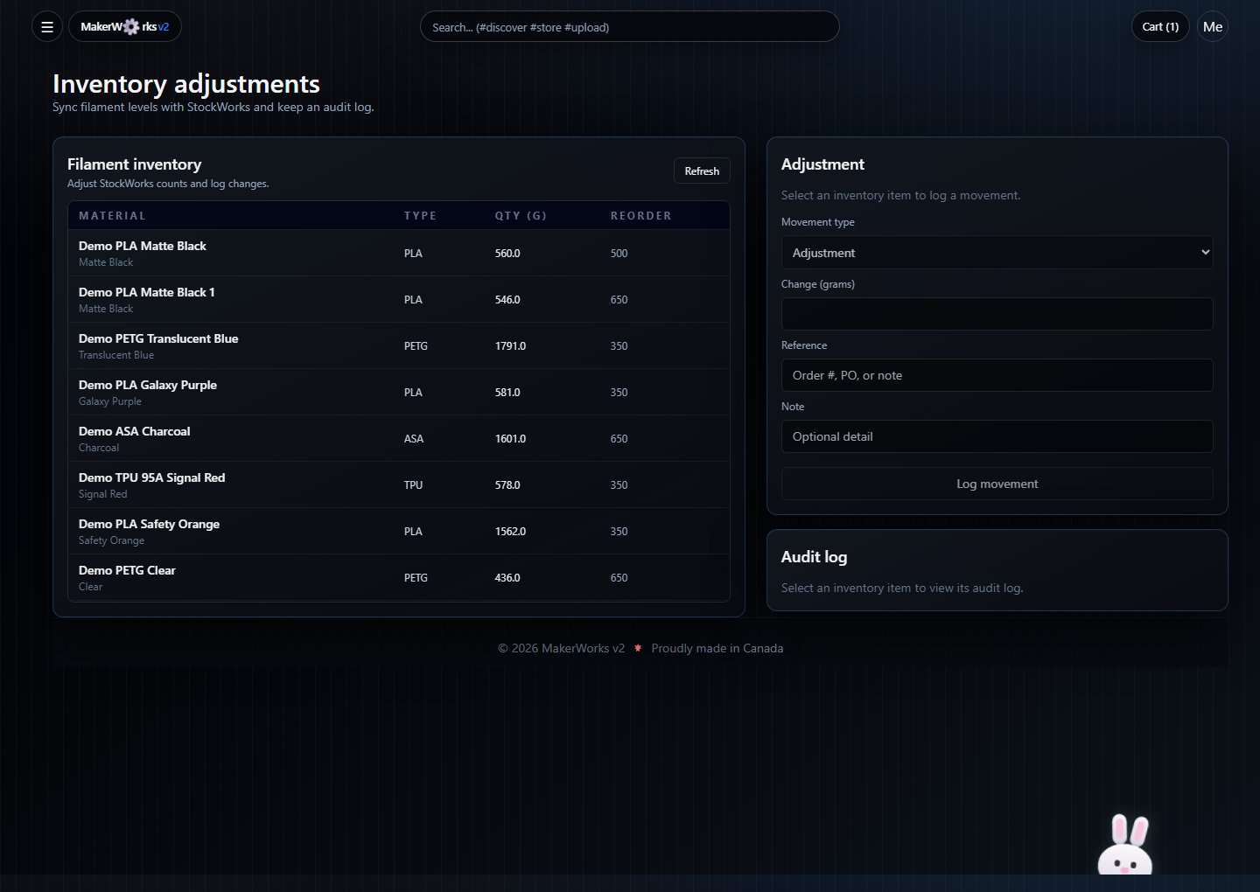Click the TPU type cell
Viewport: 1260px width, 892px height.
[413, 485]
